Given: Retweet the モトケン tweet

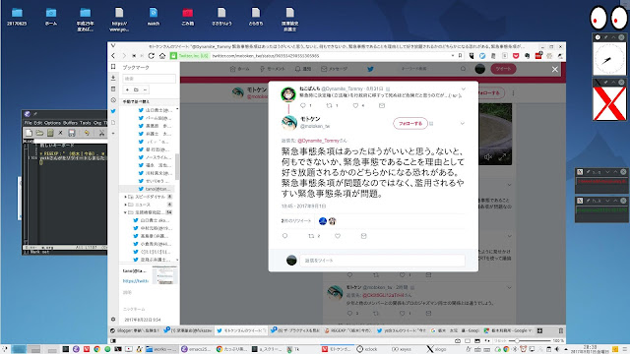Looking at the screenshot, I should tap(311, 236).
